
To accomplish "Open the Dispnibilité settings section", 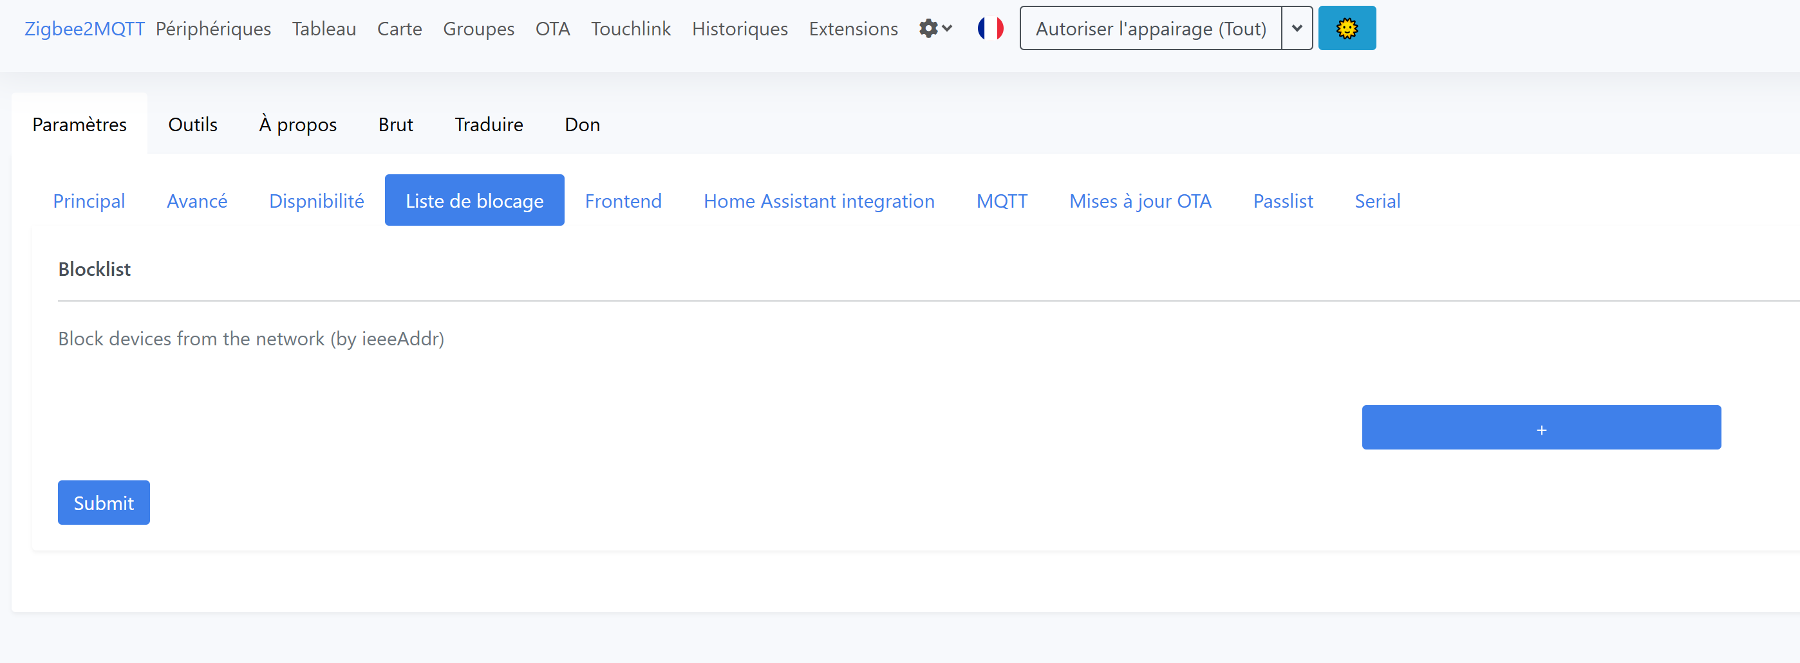I will click(317, 200).
